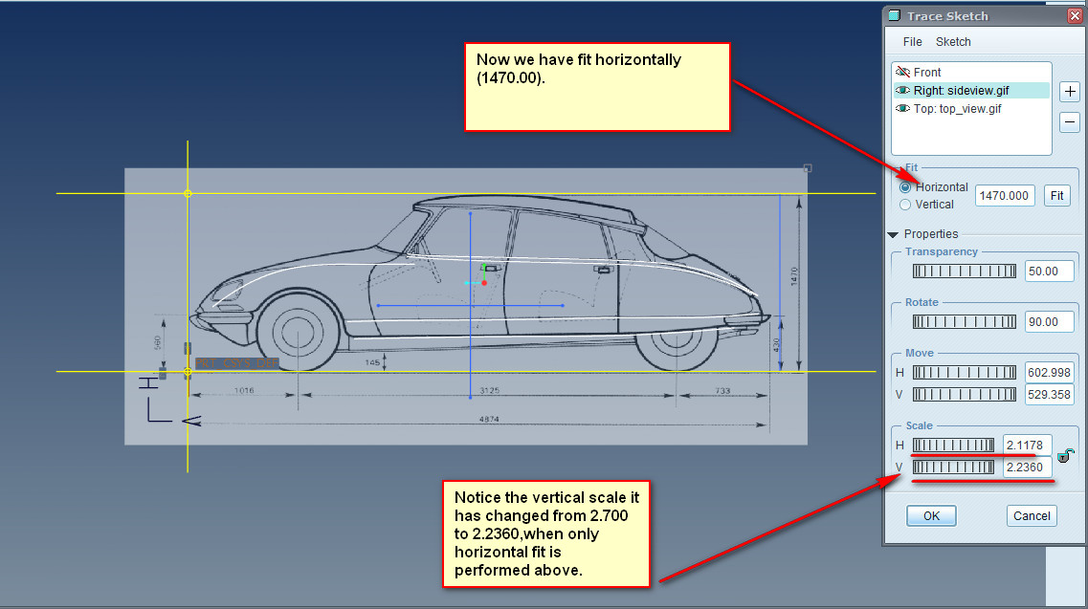Click the OK button
The width and height of the screenshot is (1088, 609).
[x=931, y=515]
